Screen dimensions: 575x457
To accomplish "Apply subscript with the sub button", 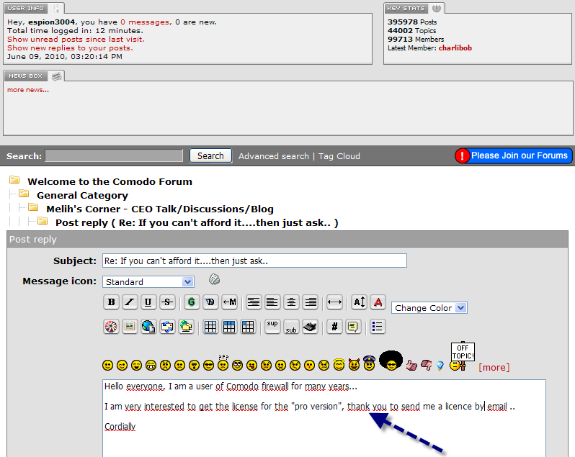I will click(x=291, y=326).
